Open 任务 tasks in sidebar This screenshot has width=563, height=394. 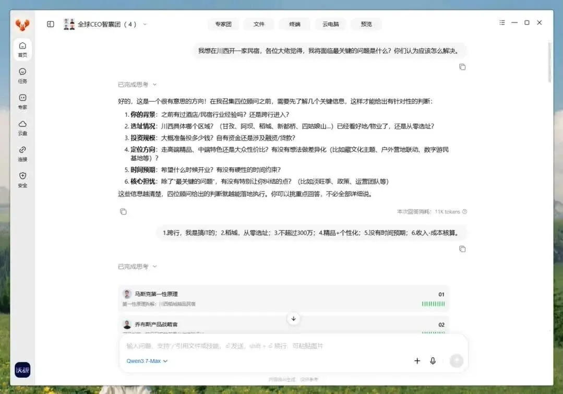tap(22, 76)
